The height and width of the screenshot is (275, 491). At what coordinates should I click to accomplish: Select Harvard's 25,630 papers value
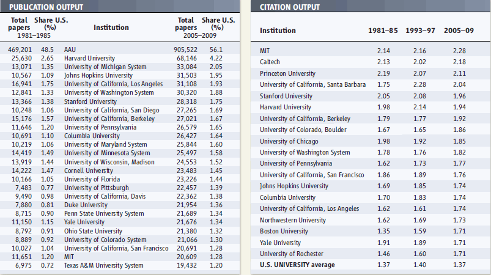click(x=21, y=58)
